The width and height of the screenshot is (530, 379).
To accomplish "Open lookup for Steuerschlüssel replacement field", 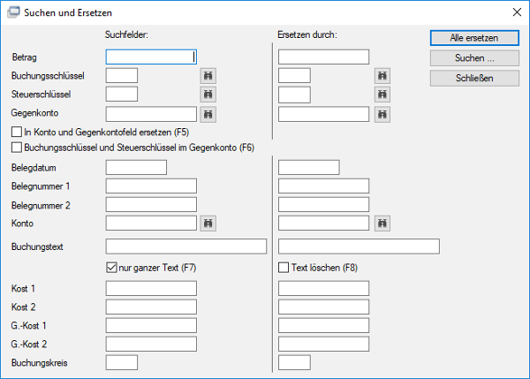I will point(382,95).
